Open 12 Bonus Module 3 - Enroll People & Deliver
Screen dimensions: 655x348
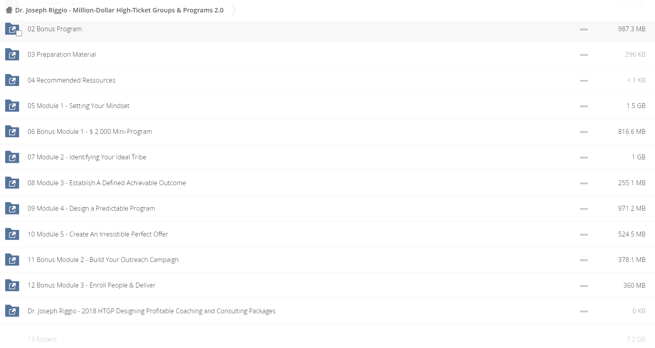click(91, 285)
